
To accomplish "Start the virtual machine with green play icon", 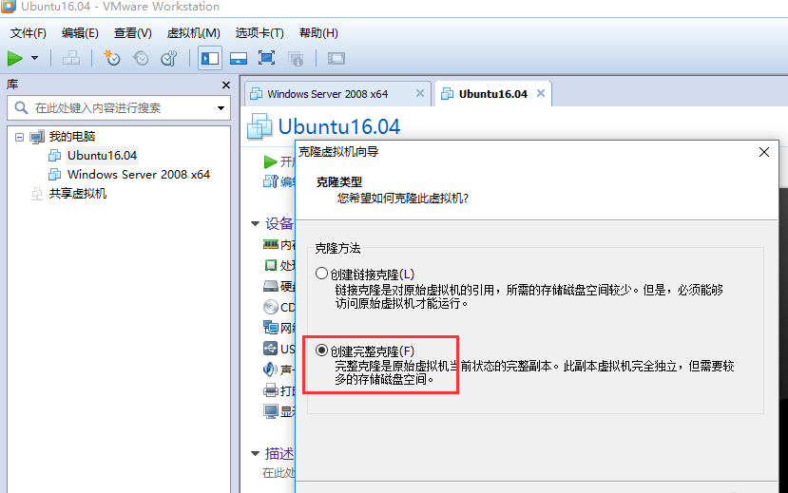I will tap(15, 58).
